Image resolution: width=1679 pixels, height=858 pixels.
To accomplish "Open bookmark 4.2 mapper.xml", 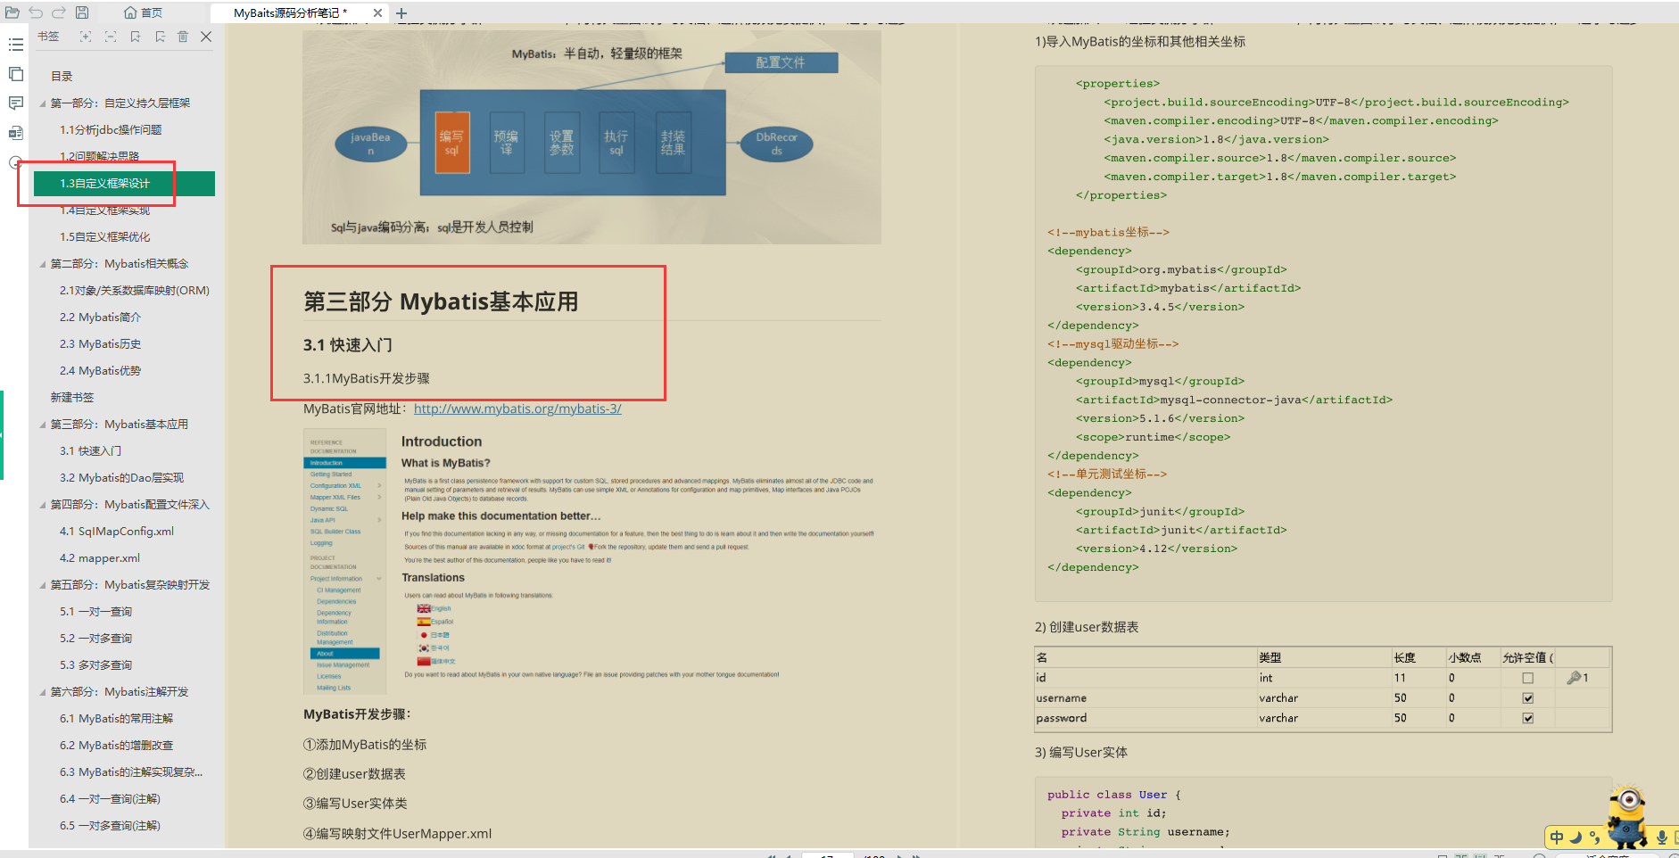I will click(100, 558).
